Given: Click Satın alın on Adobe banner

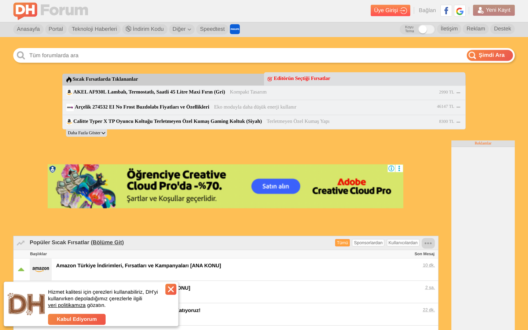Looking at the screenshot, I should [x=276, y=186].
